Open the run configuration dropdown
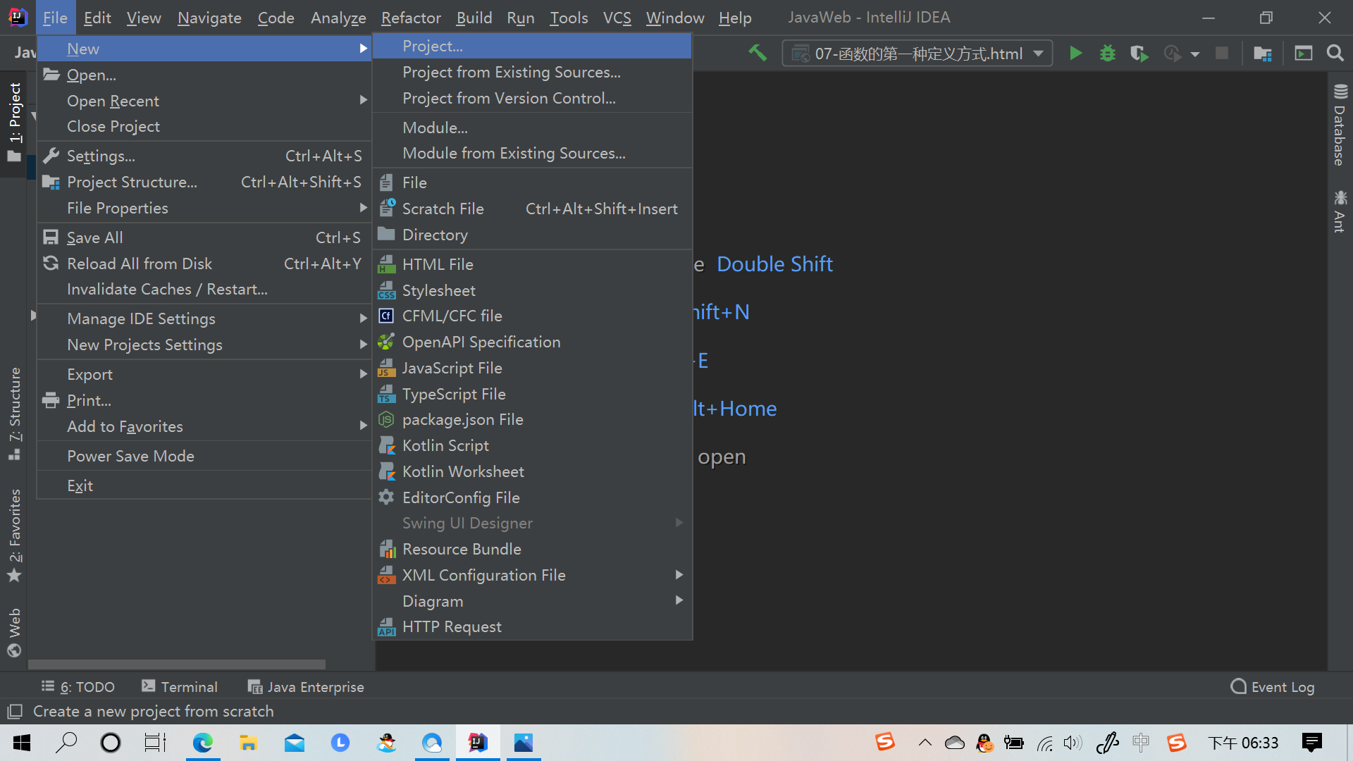 coord(1039,53)
